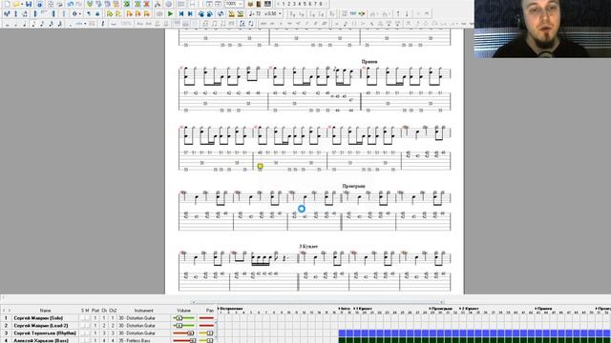611x343 pixels.
Task: Click horizontal scrollbar below the score
Action: pyautogui.click(x=318, y=302)
